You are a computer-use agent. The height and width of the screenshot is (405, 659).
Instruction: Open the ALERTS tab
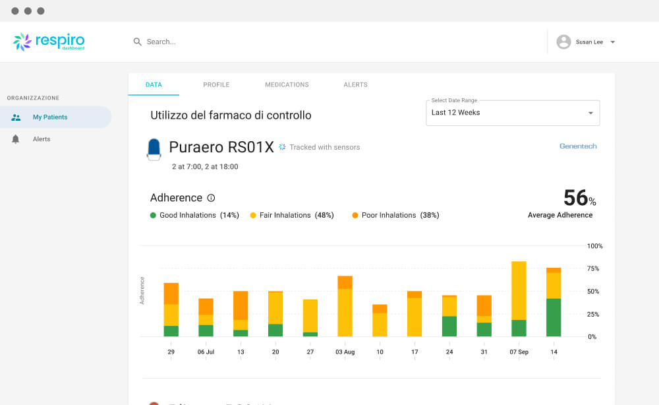coord(356,84)
